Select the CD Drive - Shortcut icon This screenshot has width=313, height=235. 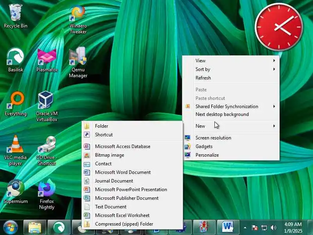point(47,151)
